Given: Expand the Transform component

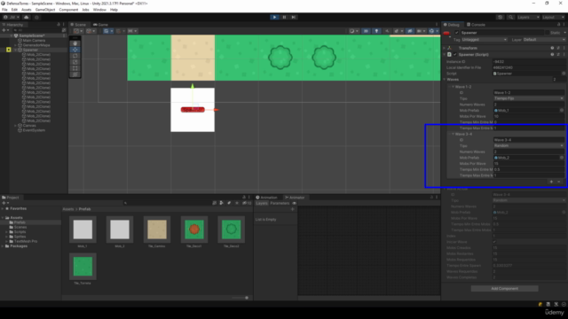Looking at the screenshot, I should pos(445,48).
